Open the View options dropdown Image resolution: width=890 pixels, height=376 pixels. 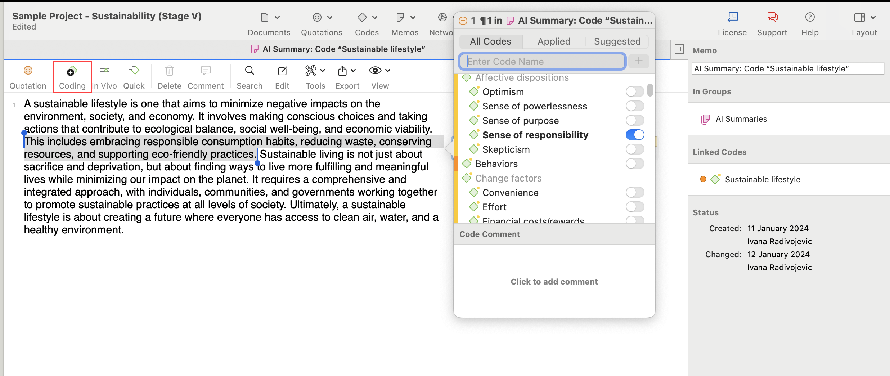(x=380, y=71)
